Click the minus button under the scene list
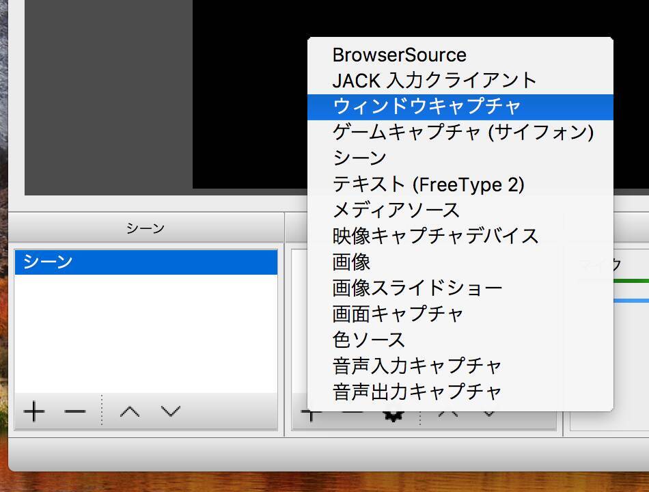The height and width of the screenshot is (492, 649). (x=74, y=411)
